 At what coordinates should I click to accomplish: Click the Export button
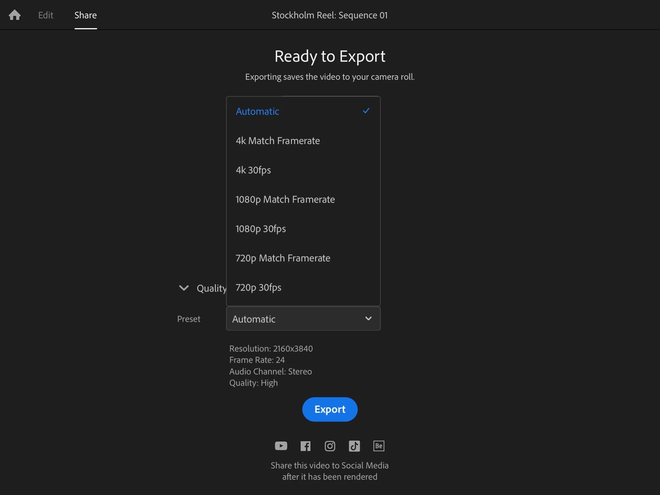pos(330,409)
